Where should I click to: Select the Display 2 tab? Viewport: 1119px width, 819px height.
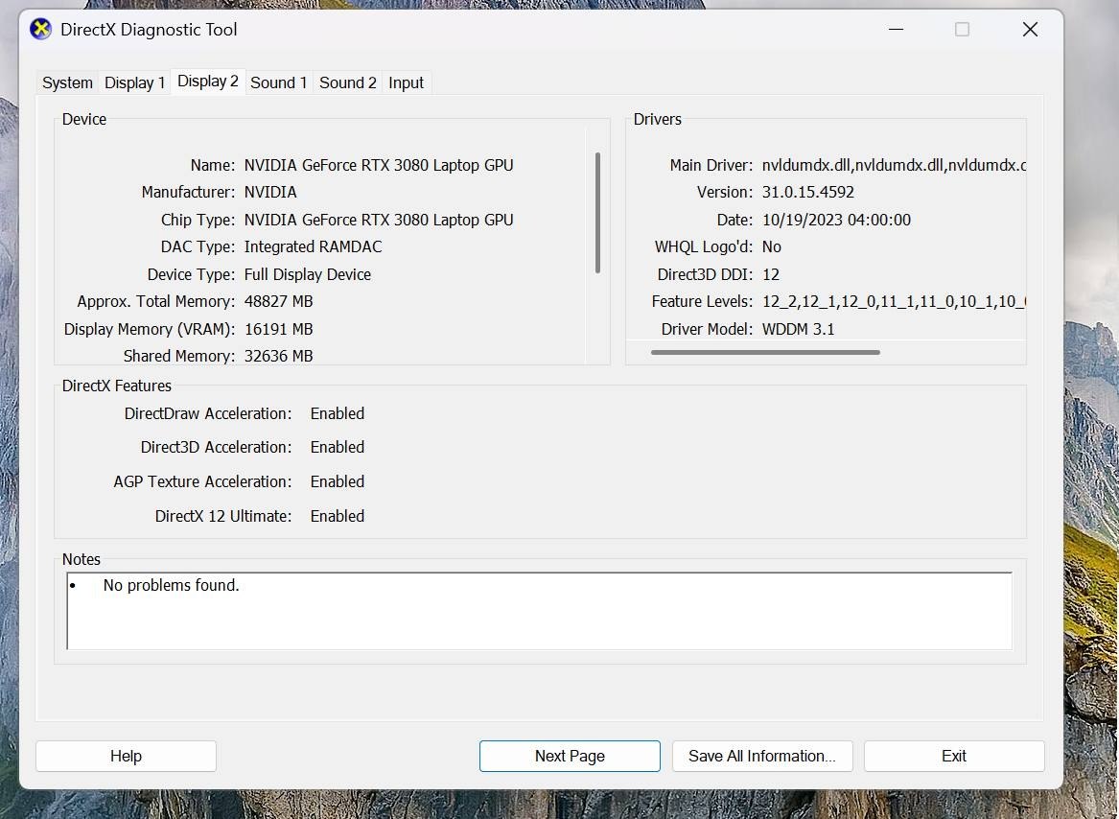[x=208, y=82]
